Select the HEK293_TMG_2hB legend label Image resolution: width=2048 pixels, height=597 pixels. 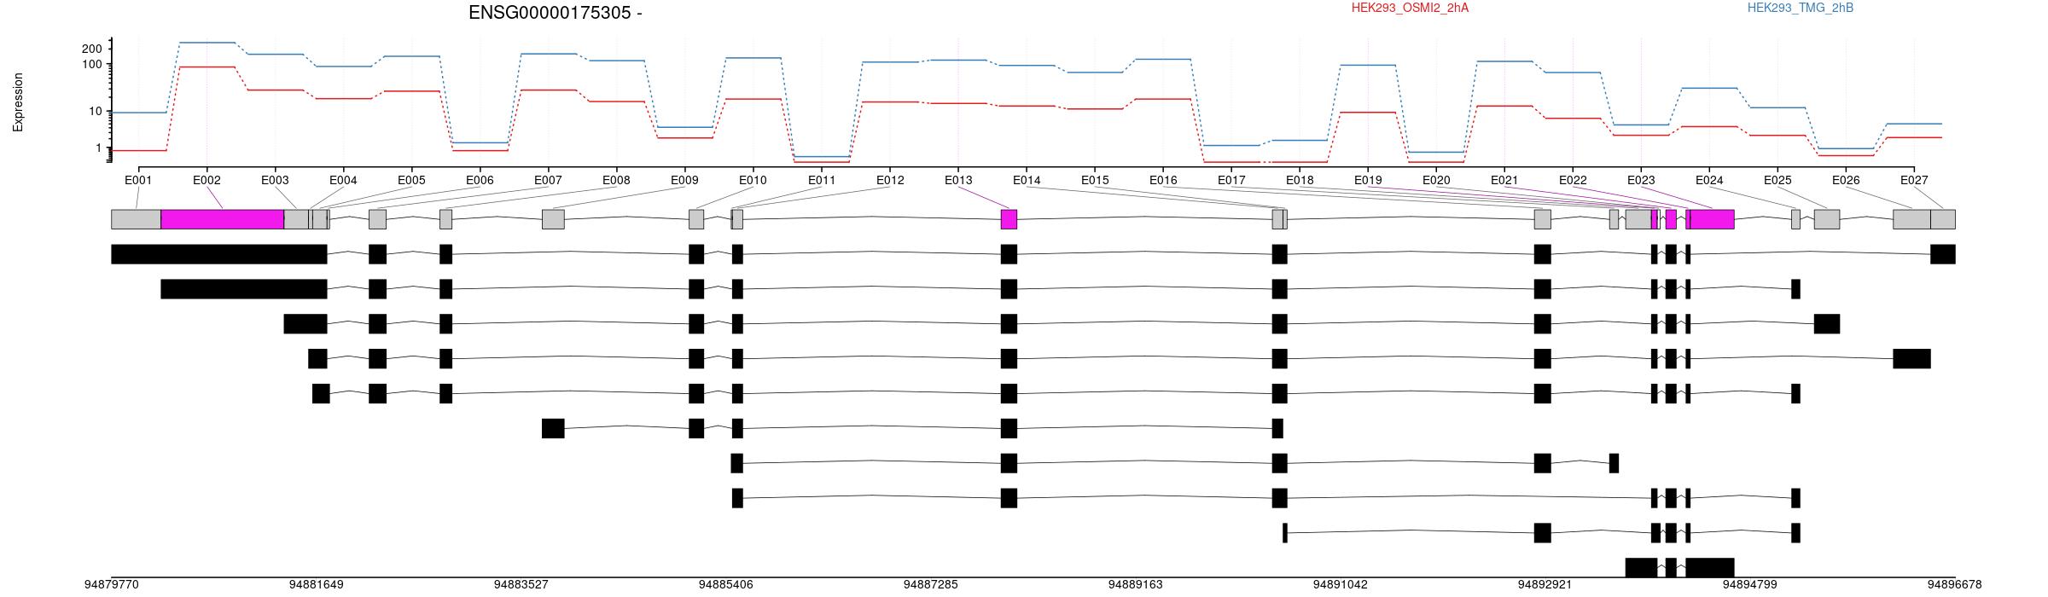coord(1800,8)
